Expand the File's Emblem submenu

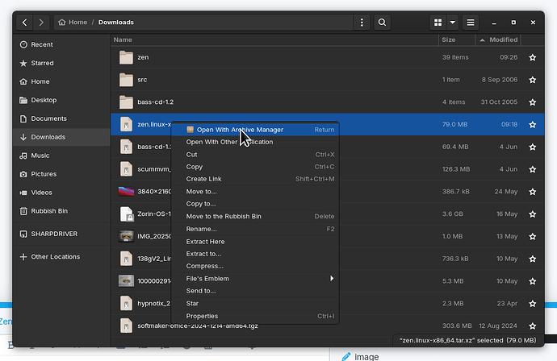point(255,279)
